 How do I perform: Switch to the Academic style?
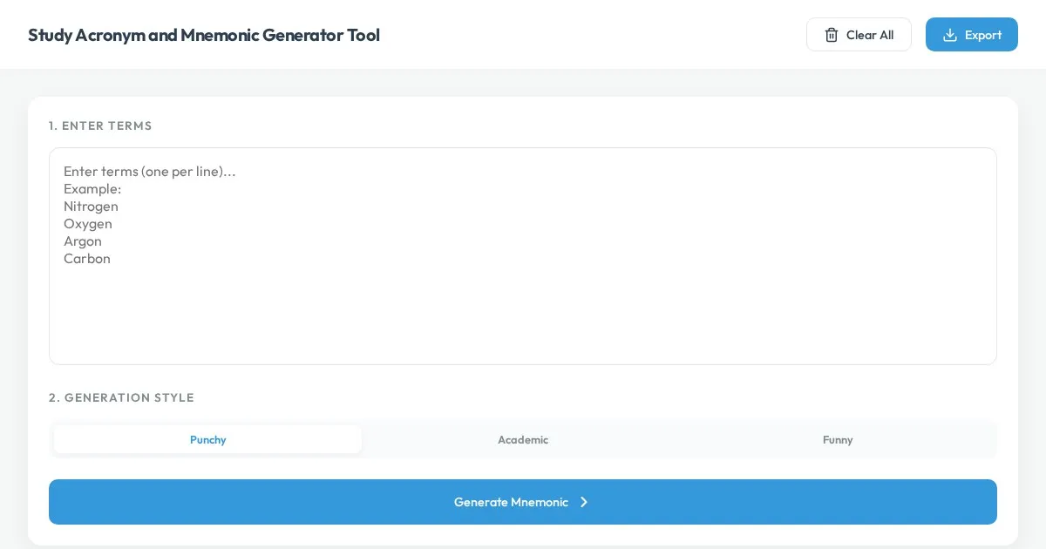523,440
